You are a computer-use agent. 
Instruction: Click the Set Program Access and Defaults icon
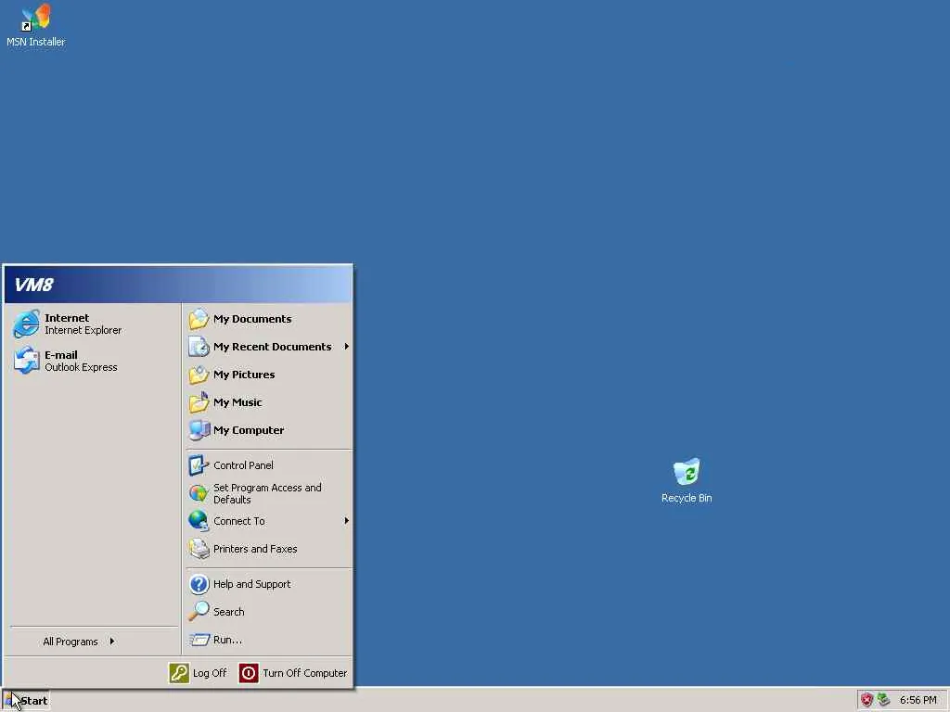(199, 493)
